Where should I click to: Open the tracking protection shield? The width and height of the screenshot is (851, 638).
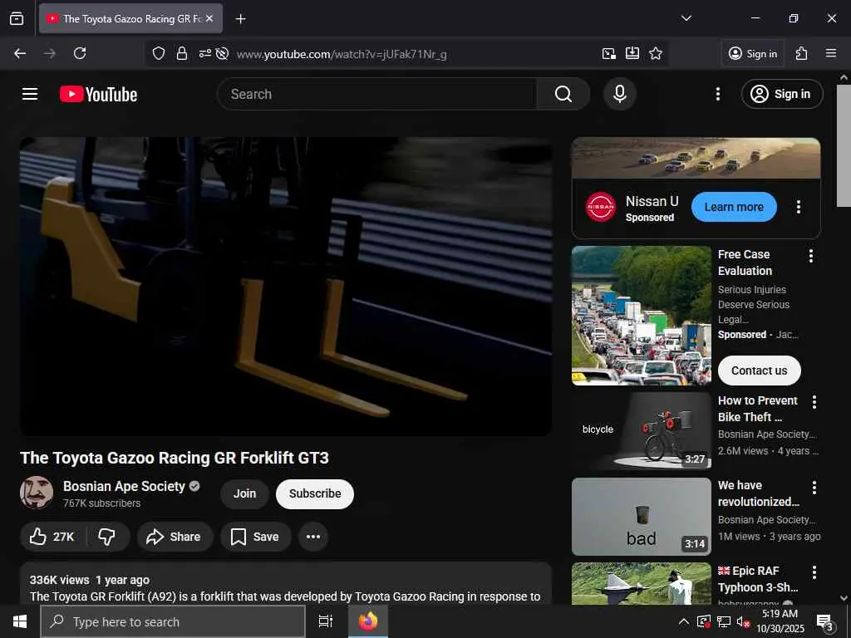click(158, 53)
